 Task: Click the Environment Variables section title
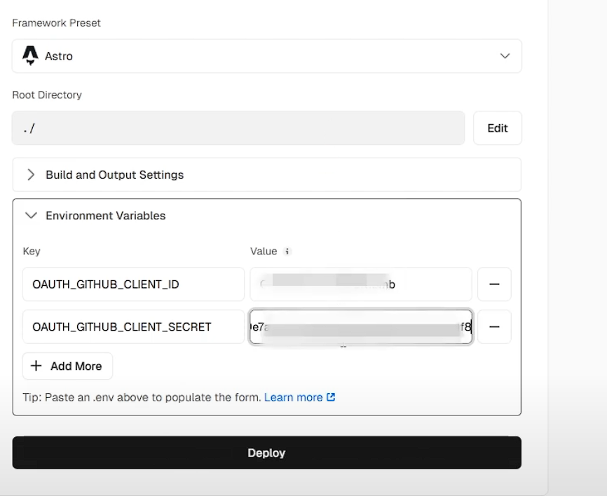(x=105, y=216)
